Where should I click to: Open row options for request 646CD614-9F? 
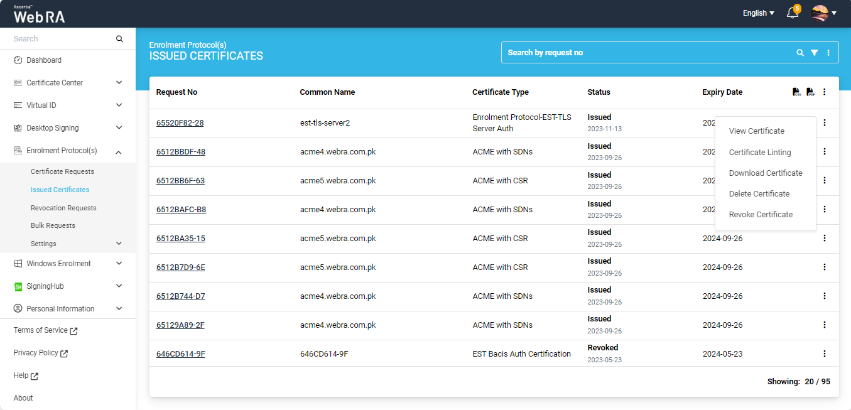point(825,353)
